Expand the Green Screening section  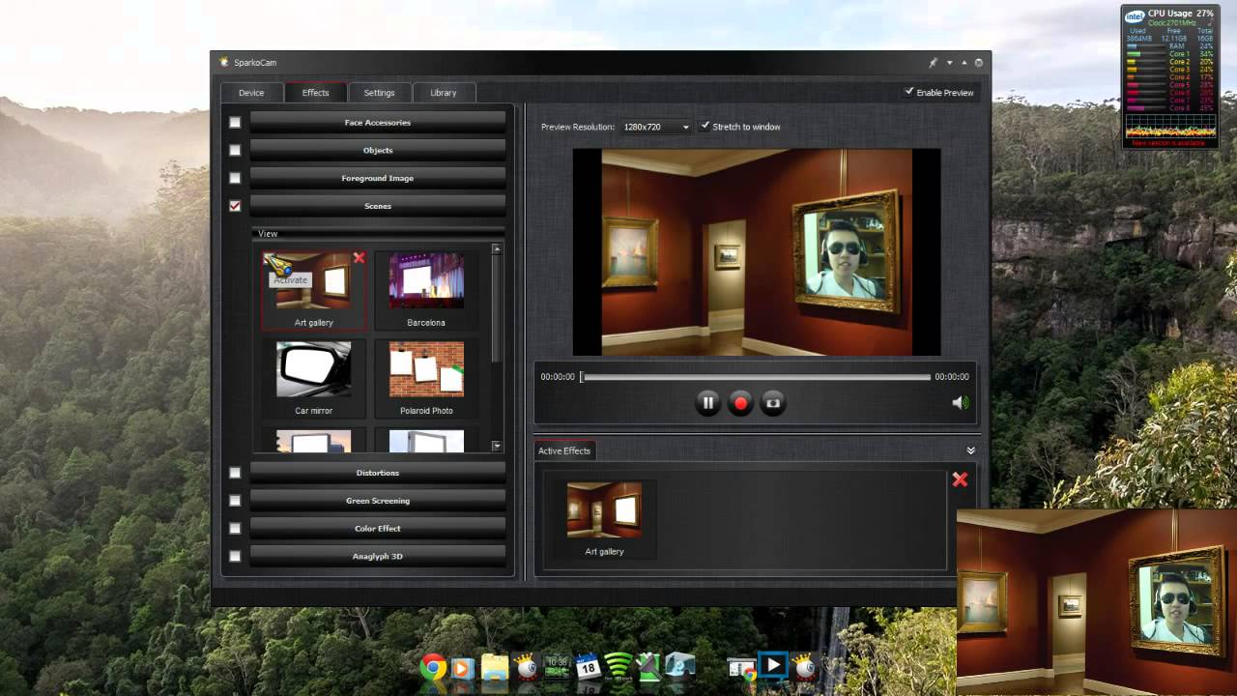(377, 501)
